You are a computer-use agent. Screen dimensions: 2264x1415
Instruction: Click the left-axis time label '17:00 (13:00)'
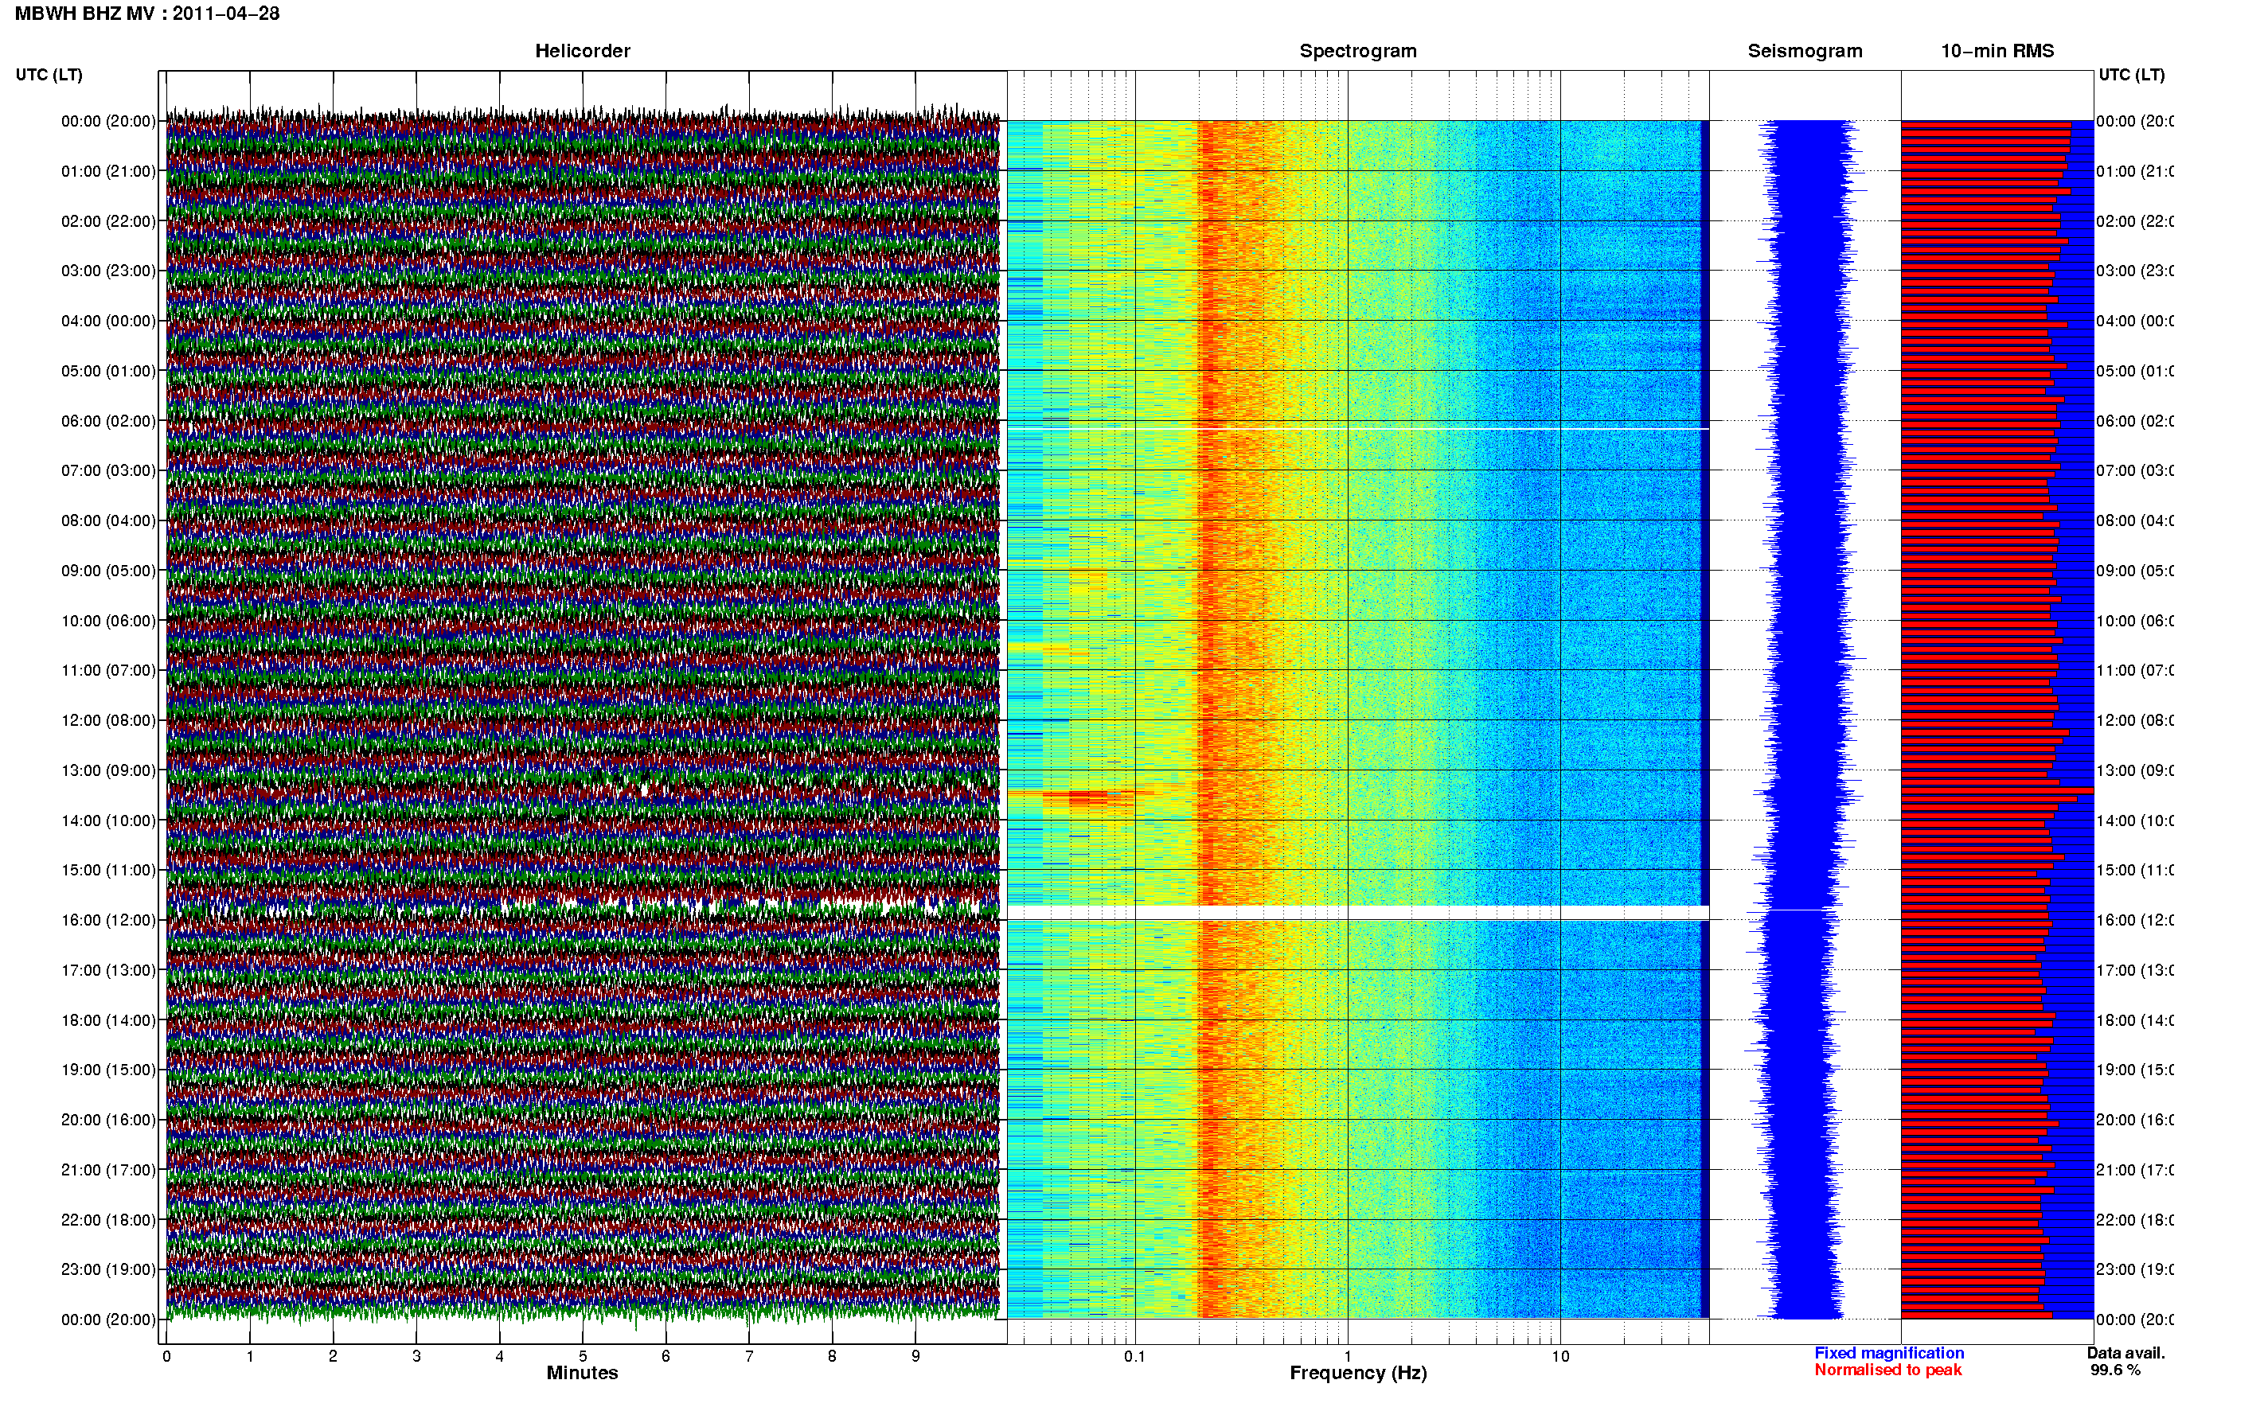click(x=108, y=970)
